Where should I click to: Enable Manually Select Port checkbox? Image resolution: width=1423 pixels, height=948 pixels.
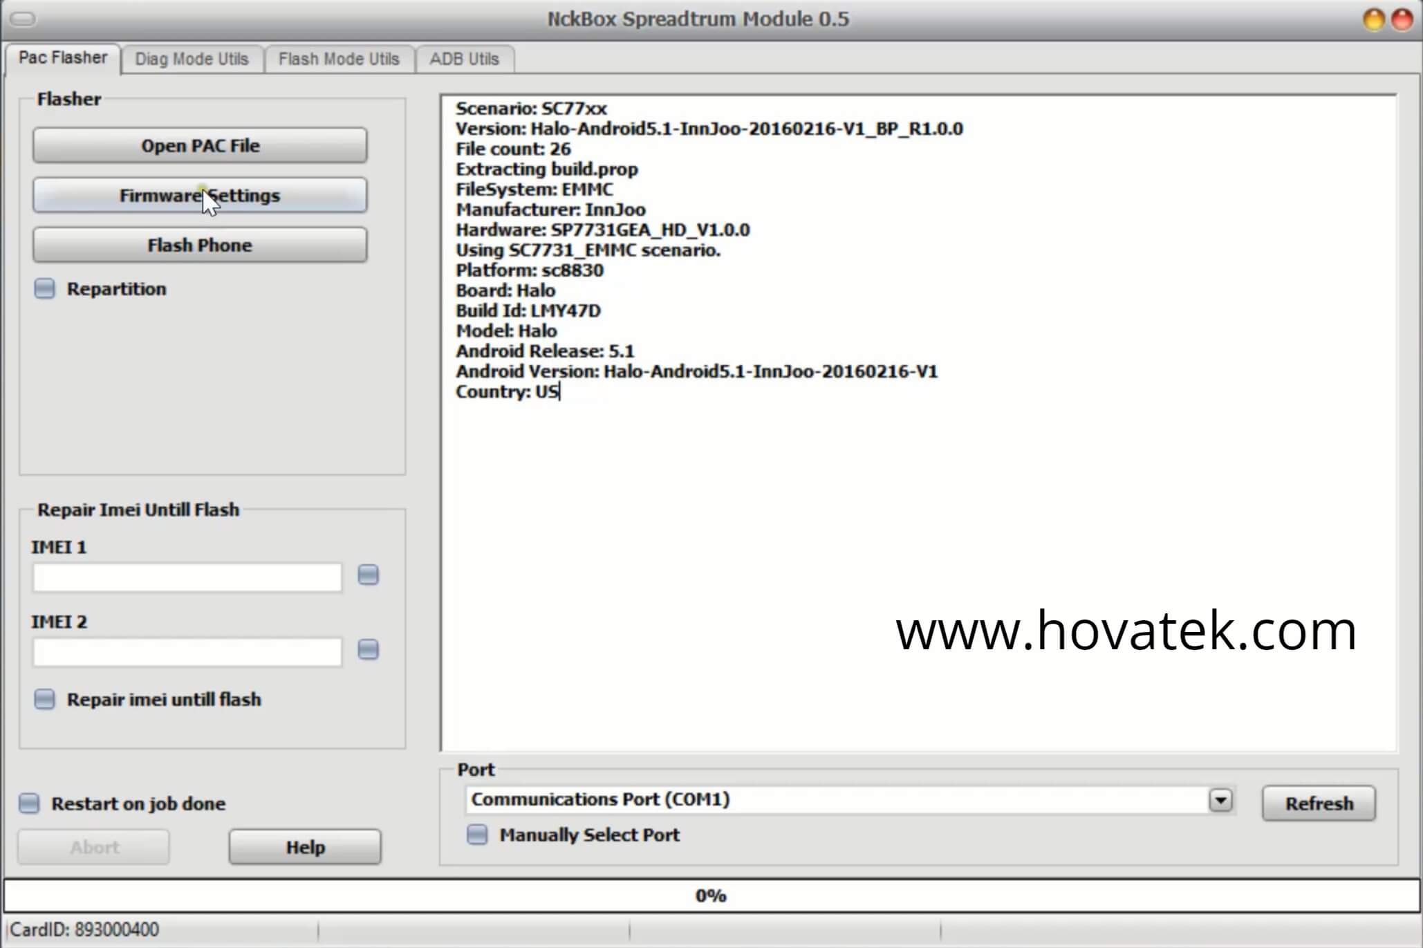pos(477,835)
